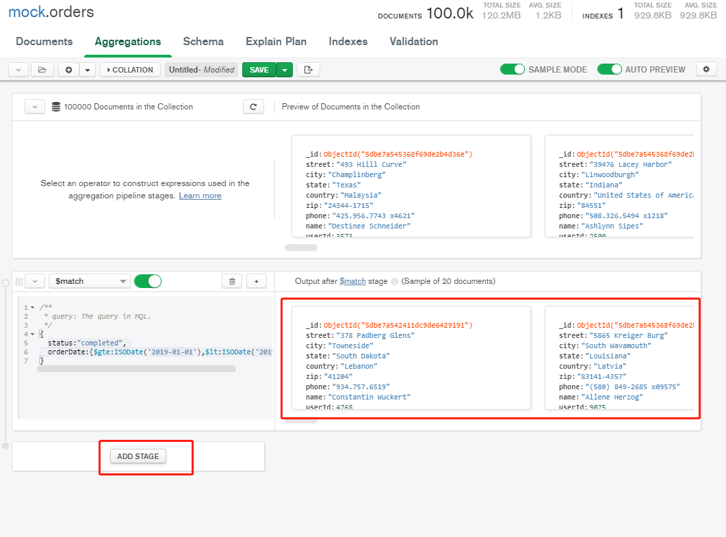Toggle SAMPLE MODE switch

coord(513,70)
